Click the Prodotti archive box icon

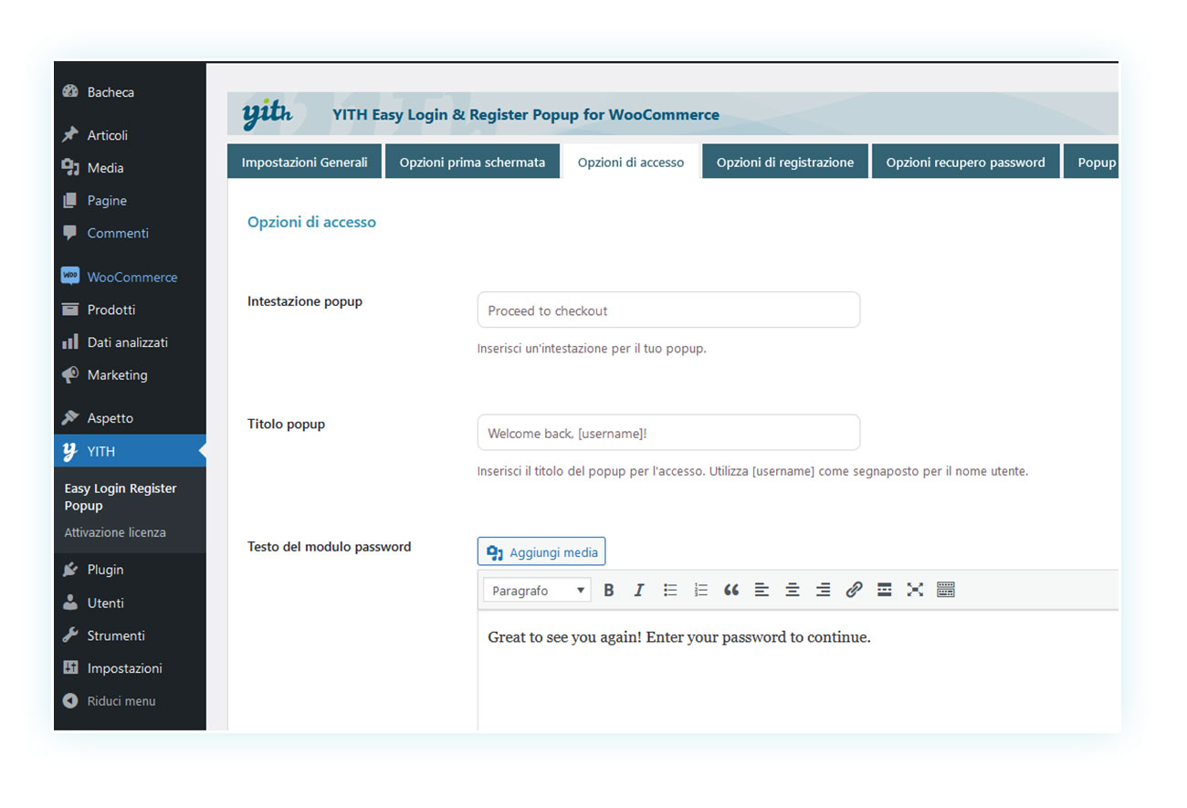pyautogui.click(x=70, y=310)
